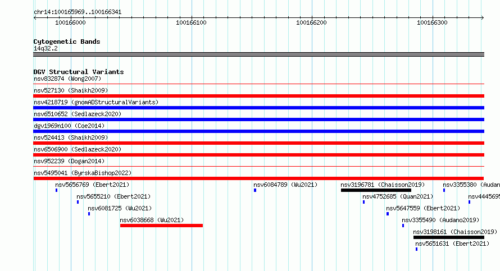Click the Cytogenetic Bands track title
This screenshot has width=500, height=271.
click(x=67, y=42)
